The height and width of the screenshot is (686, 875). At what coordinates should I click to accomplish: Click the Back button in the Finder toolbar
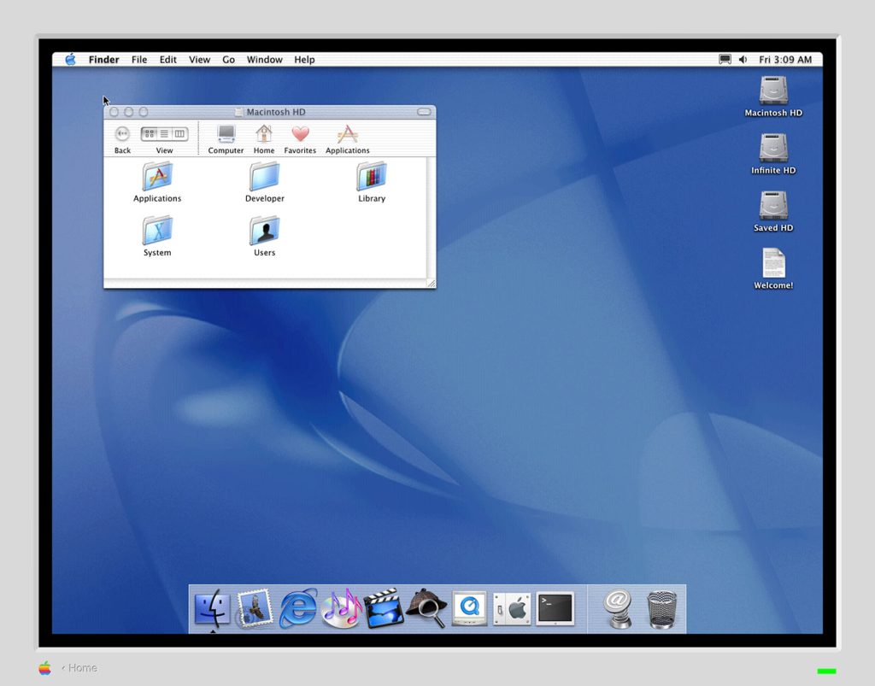122,134
